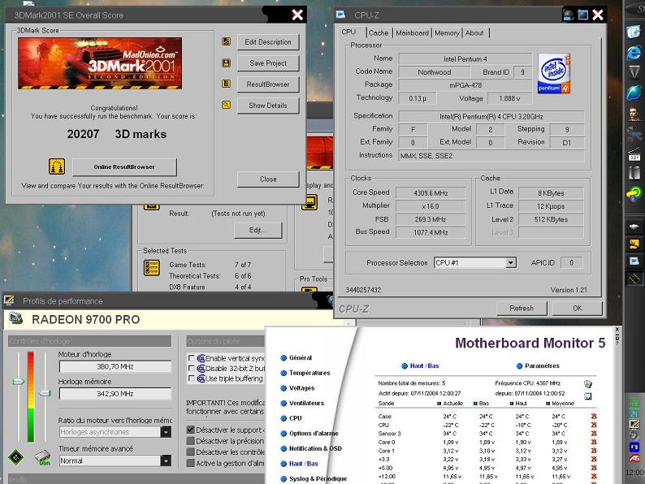Click the GPU chip icon below engine slider
The height and width of the screenshot is (484, 645).
coord(16,457)
